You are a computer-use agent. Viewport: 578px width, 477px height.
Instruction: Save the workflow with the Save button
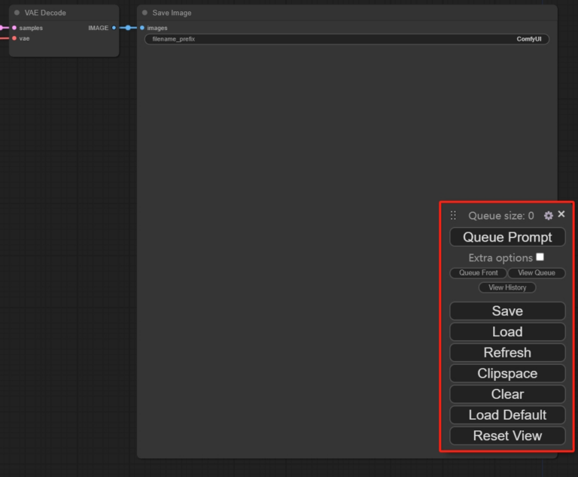pos(507,311)
